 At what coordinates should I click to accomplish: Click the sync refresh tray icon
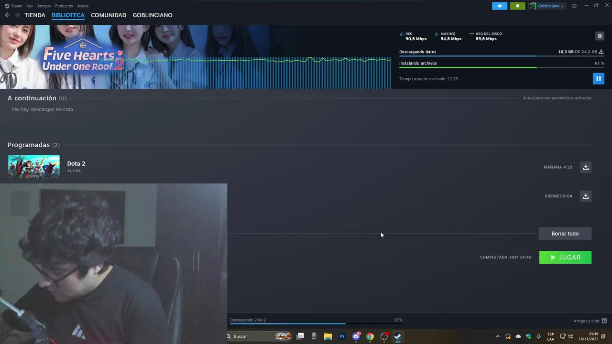[508, 336]
